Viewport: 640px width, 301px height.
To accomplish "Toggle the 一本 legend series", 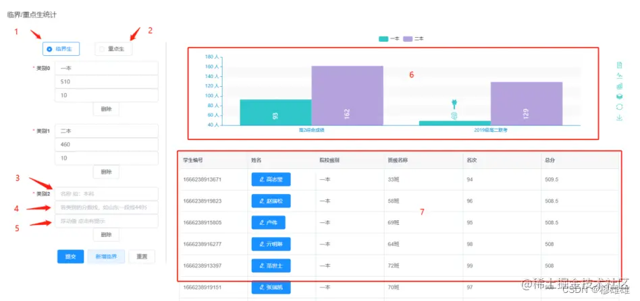I will [389, 38].
